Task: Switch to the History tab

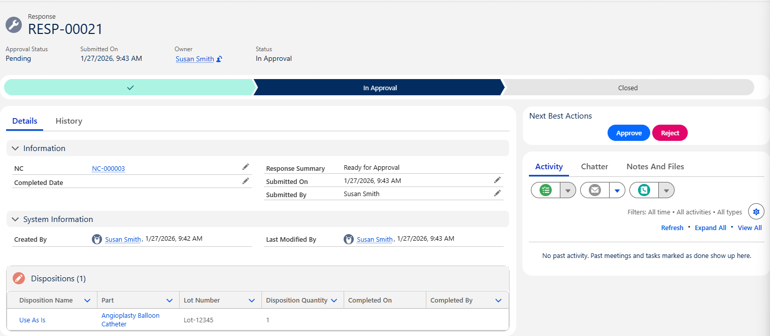Action: coord(69,121)
